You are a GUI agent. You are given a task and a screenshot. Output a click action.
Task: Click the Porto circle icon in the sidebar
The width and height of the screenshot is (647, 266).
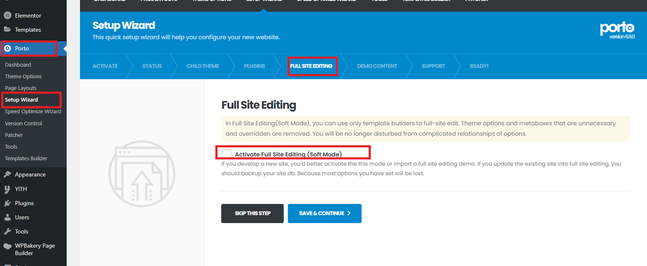coord(8,48)
